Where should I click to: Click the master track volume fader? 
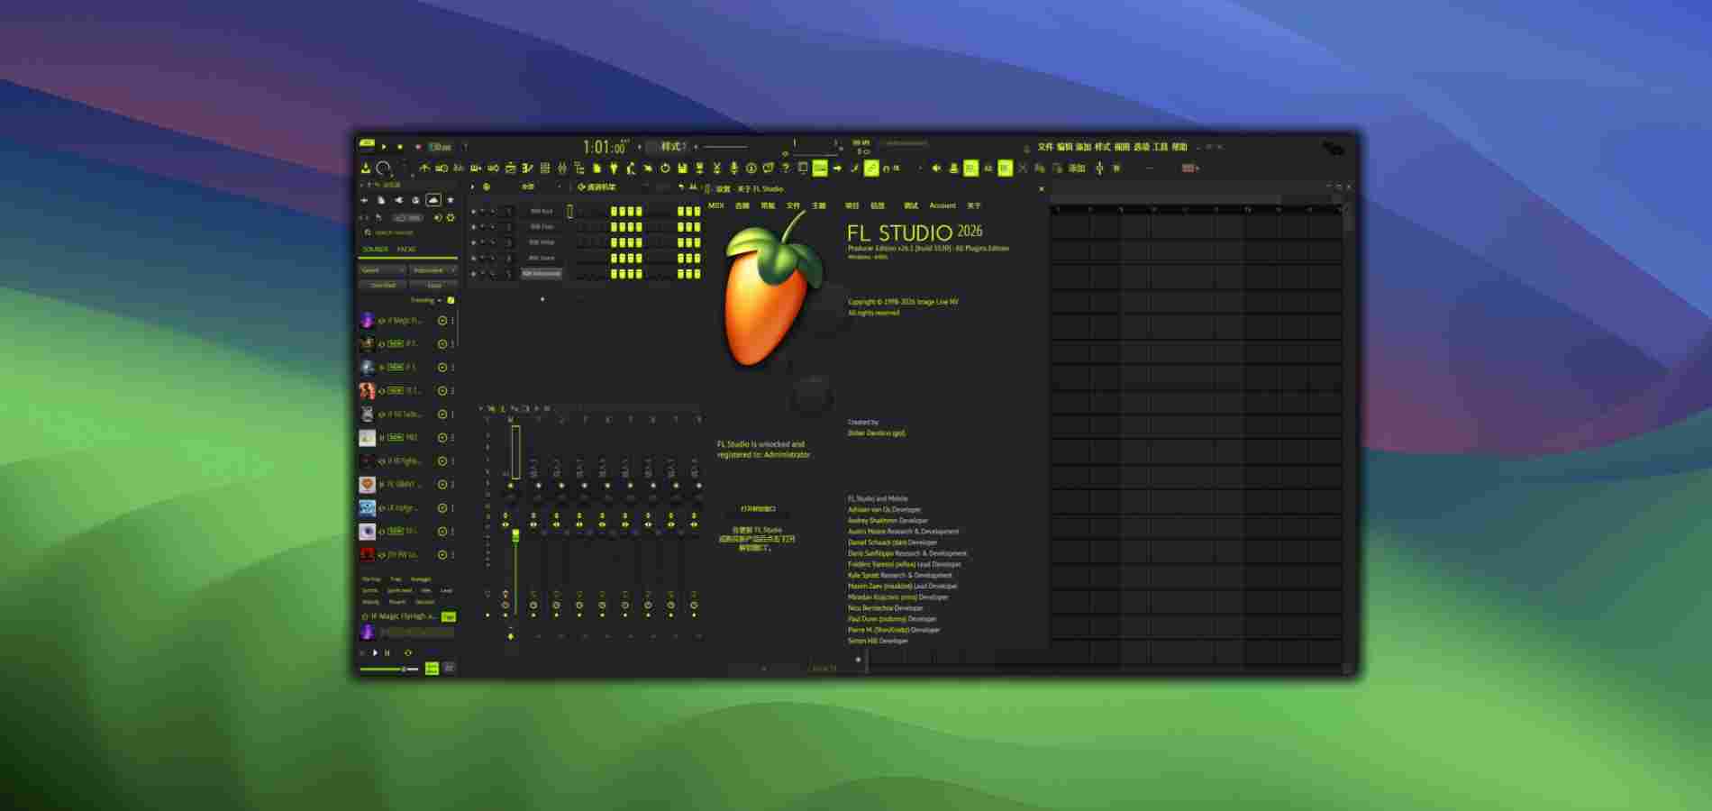[515, 535]
